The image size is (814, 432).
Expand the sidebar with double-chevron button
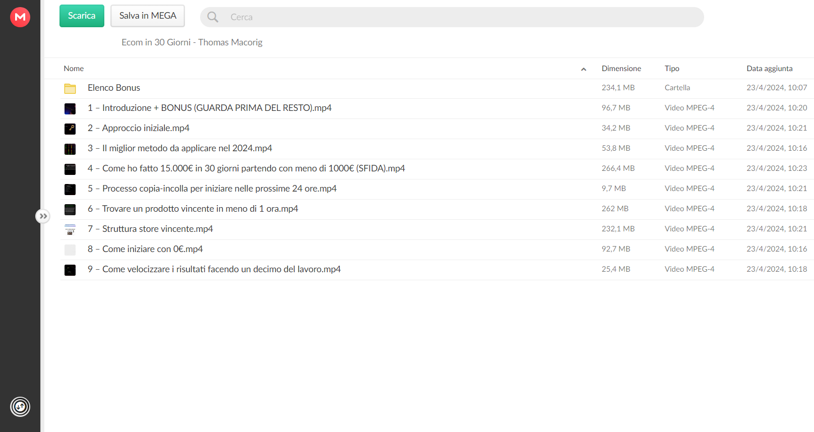point(43,216)
